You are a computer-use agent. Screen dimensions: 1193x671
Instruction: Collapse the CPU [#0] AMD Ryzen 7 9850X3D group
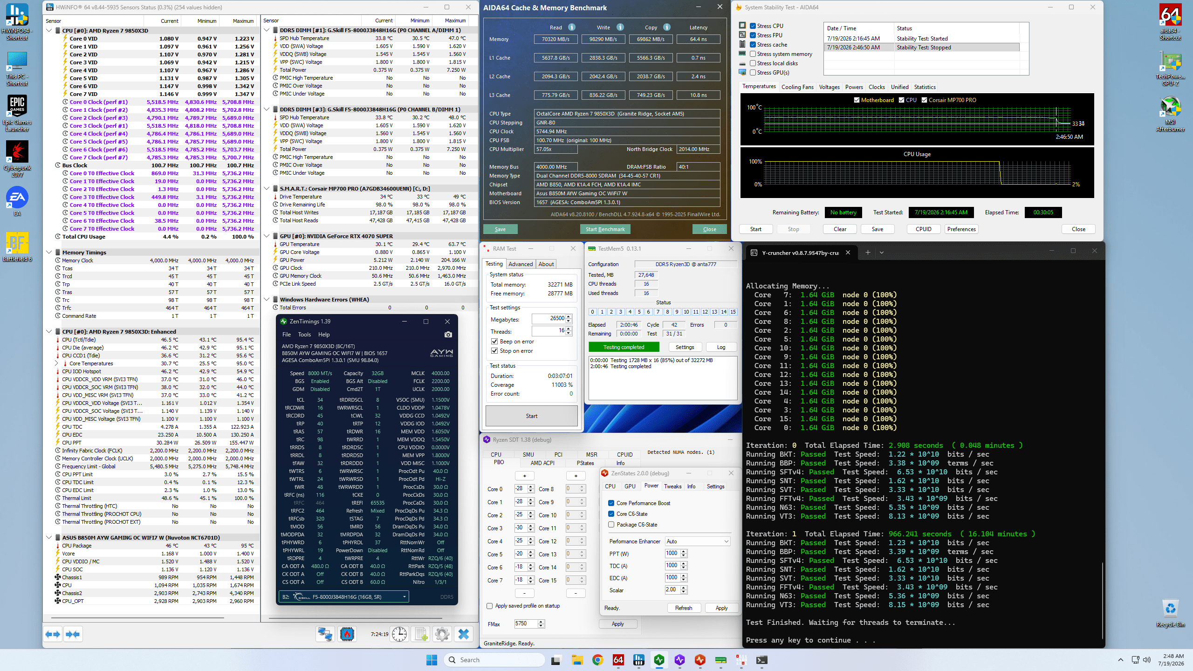(49, 31)
